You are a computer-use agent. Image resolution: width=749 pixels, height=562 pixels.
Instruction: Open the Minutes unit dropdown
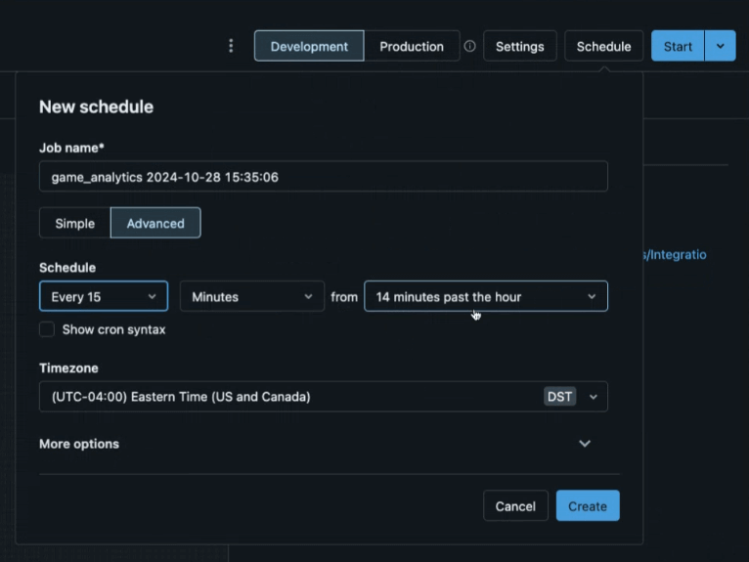(x=252, y=296)
